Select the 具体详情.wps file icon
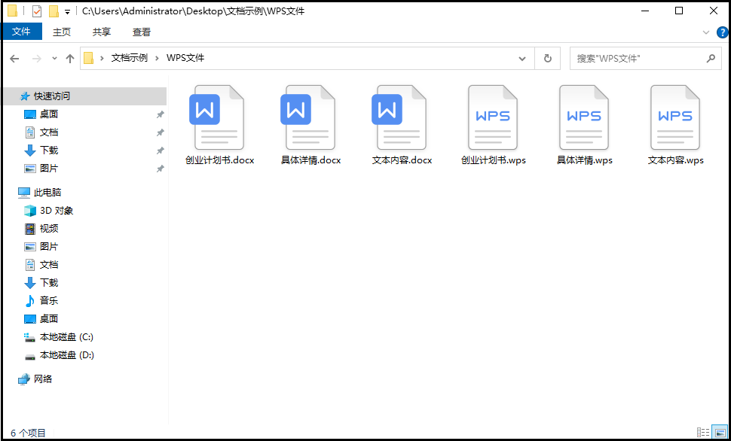This screenshot has width=731, height=441. pyautogui.click(x=584, y=117)
